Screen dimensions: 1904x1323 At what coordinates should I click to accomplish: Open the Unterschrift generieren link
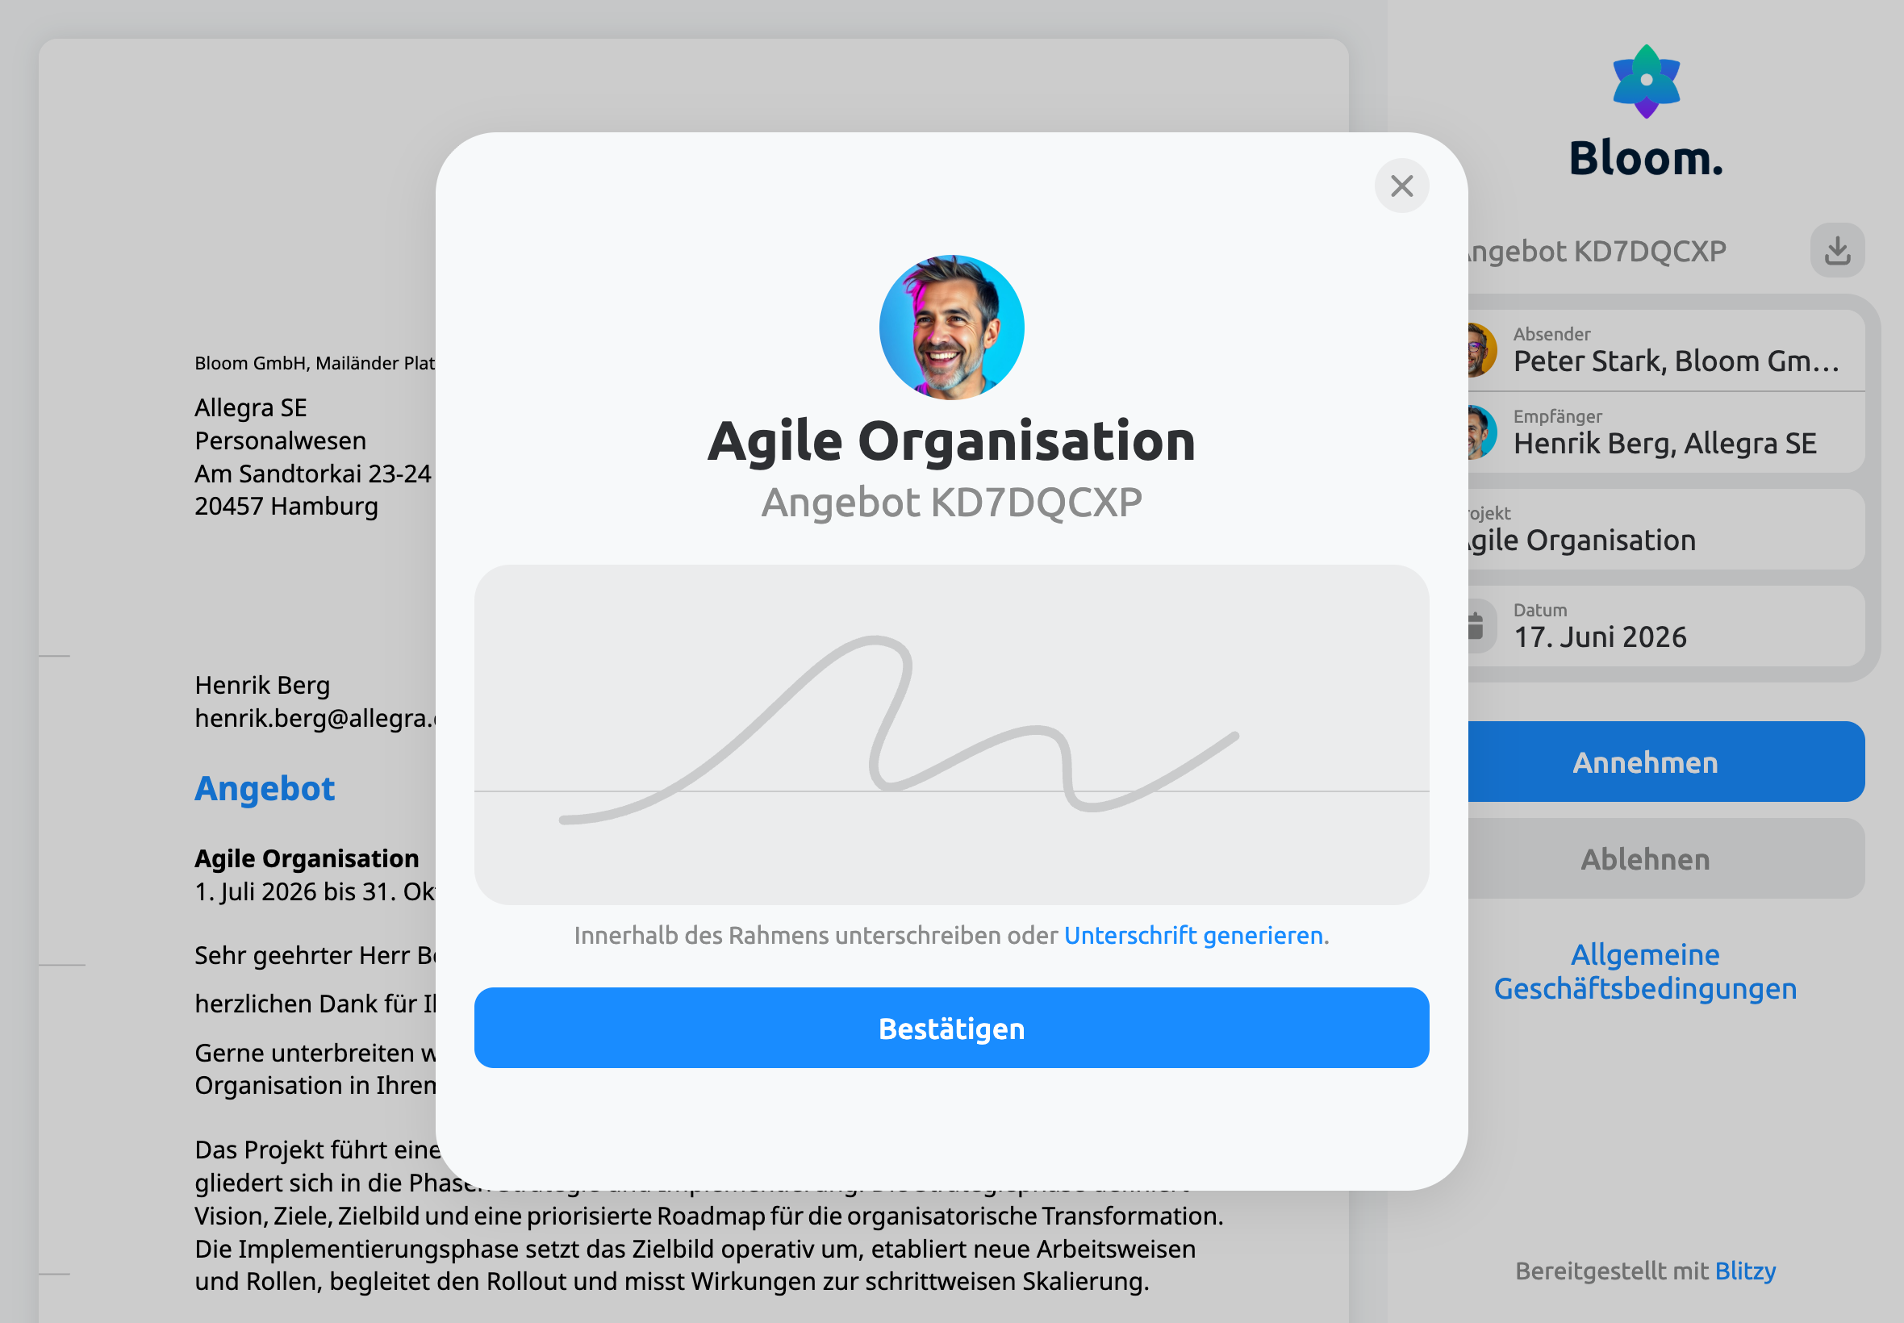pos(1192,935)
